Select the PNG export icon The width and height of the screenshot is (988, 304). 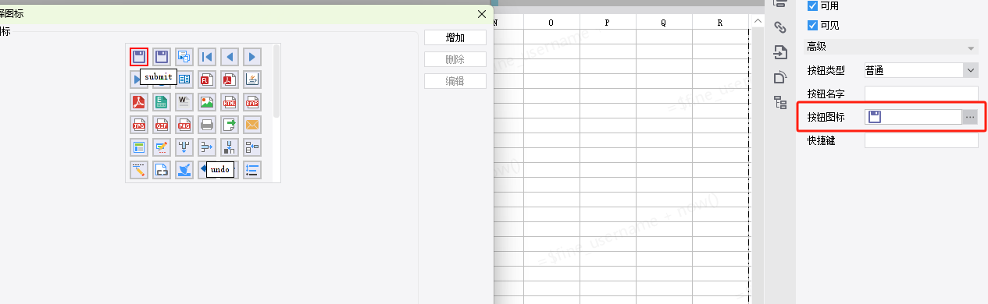(x=184, y=124)
